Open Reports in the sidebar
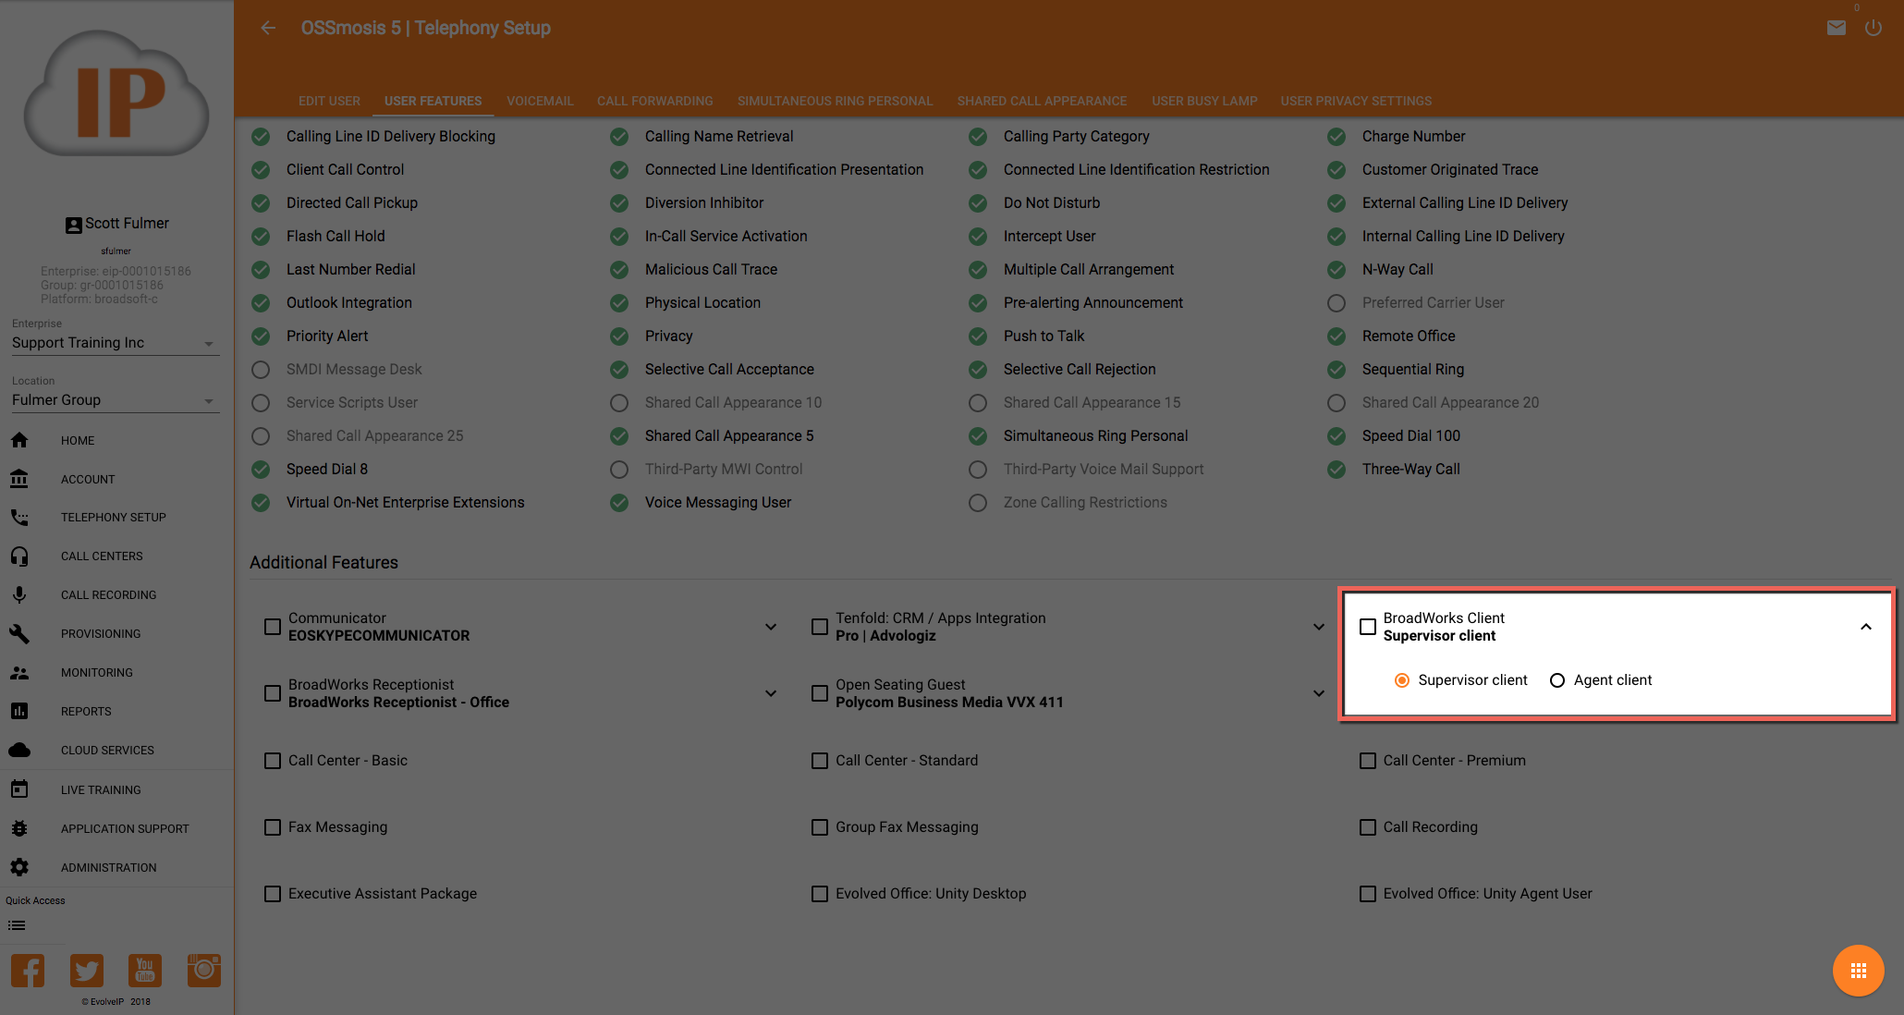Screen dimensions: 1904x1015 click(x=86, y=712)
